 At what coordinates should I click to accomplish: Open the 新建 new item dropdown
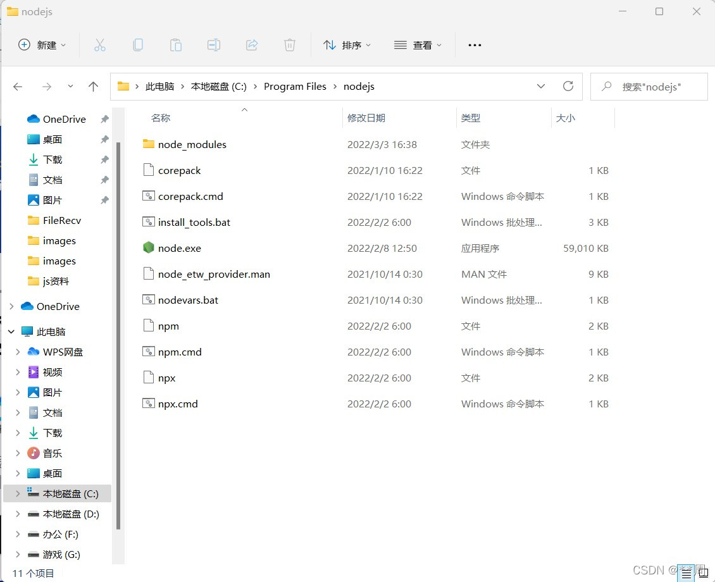(42, 45)
